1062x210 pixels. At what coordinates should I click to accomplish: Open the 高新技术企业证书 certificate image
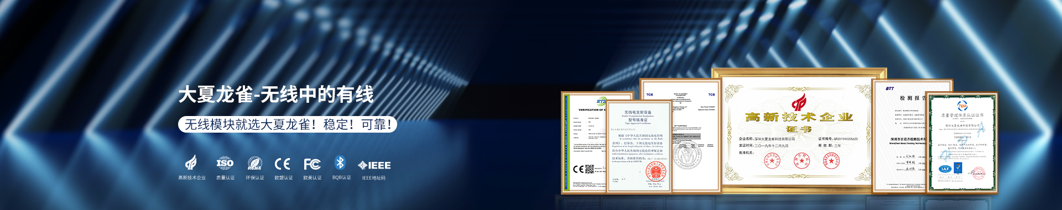click(799, 130)
